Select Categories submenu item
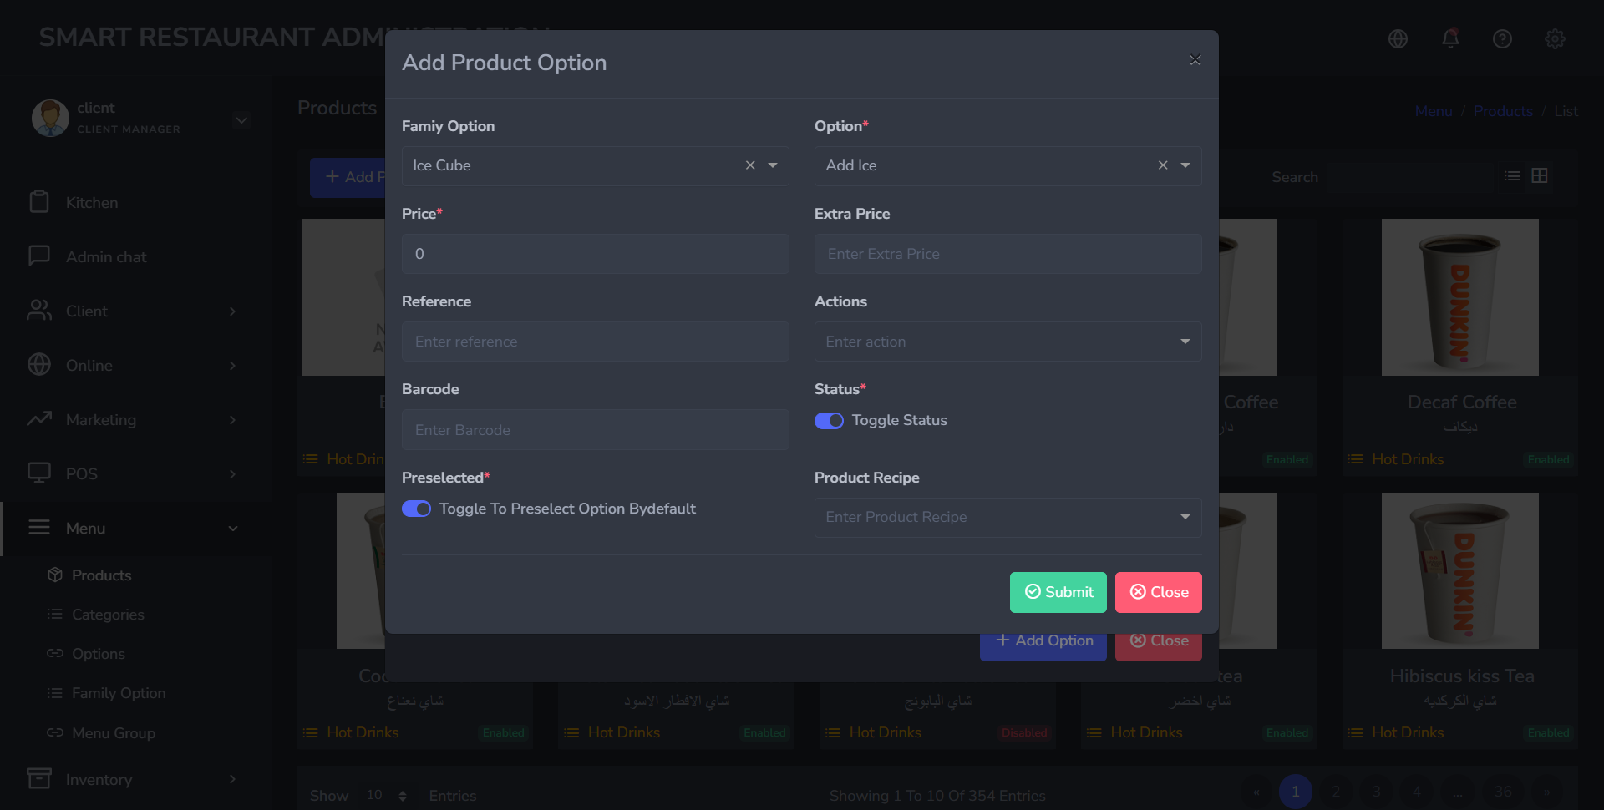Image resolution: width=1604 pixels, height=810 pixels. (x=108, y=615)
